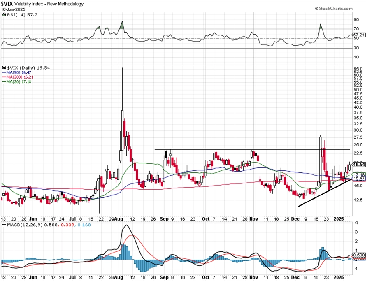The height and width of the screenshot is (281, 367).
Task: Click the horizontal black resistance line
Action: (x=252, y=149)
